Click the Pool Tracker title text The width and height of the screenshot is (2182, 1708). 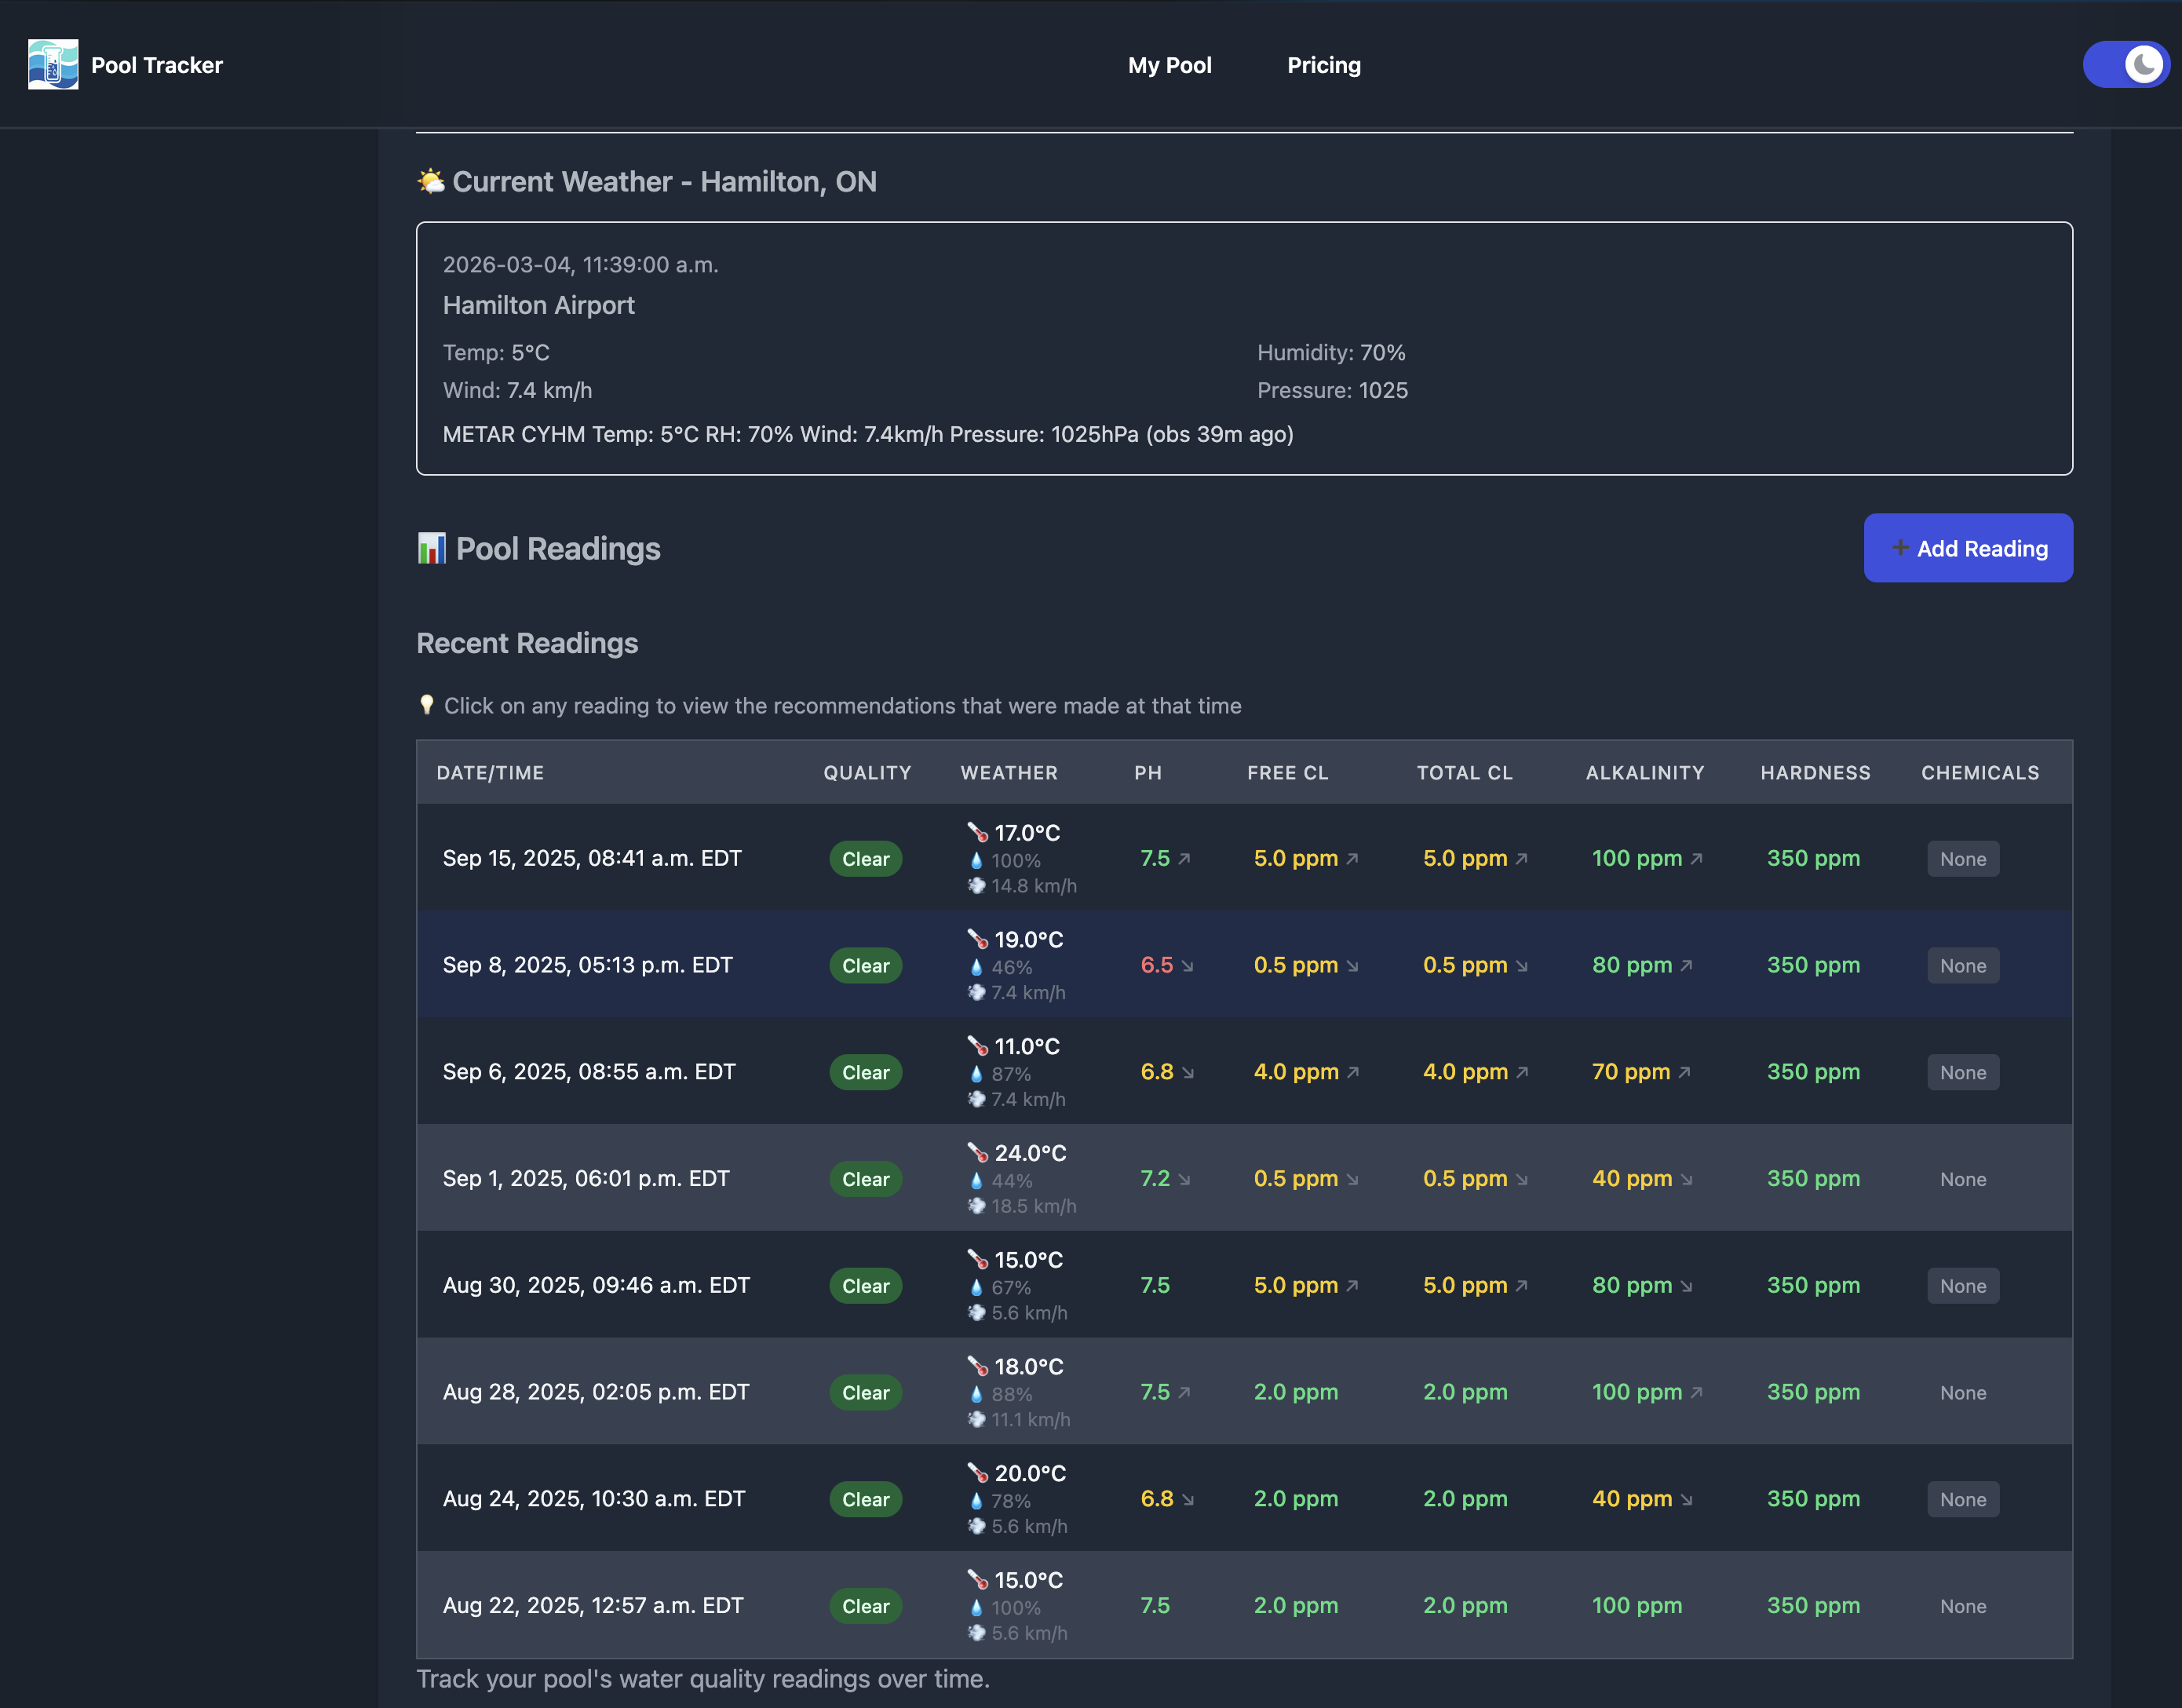157,65
